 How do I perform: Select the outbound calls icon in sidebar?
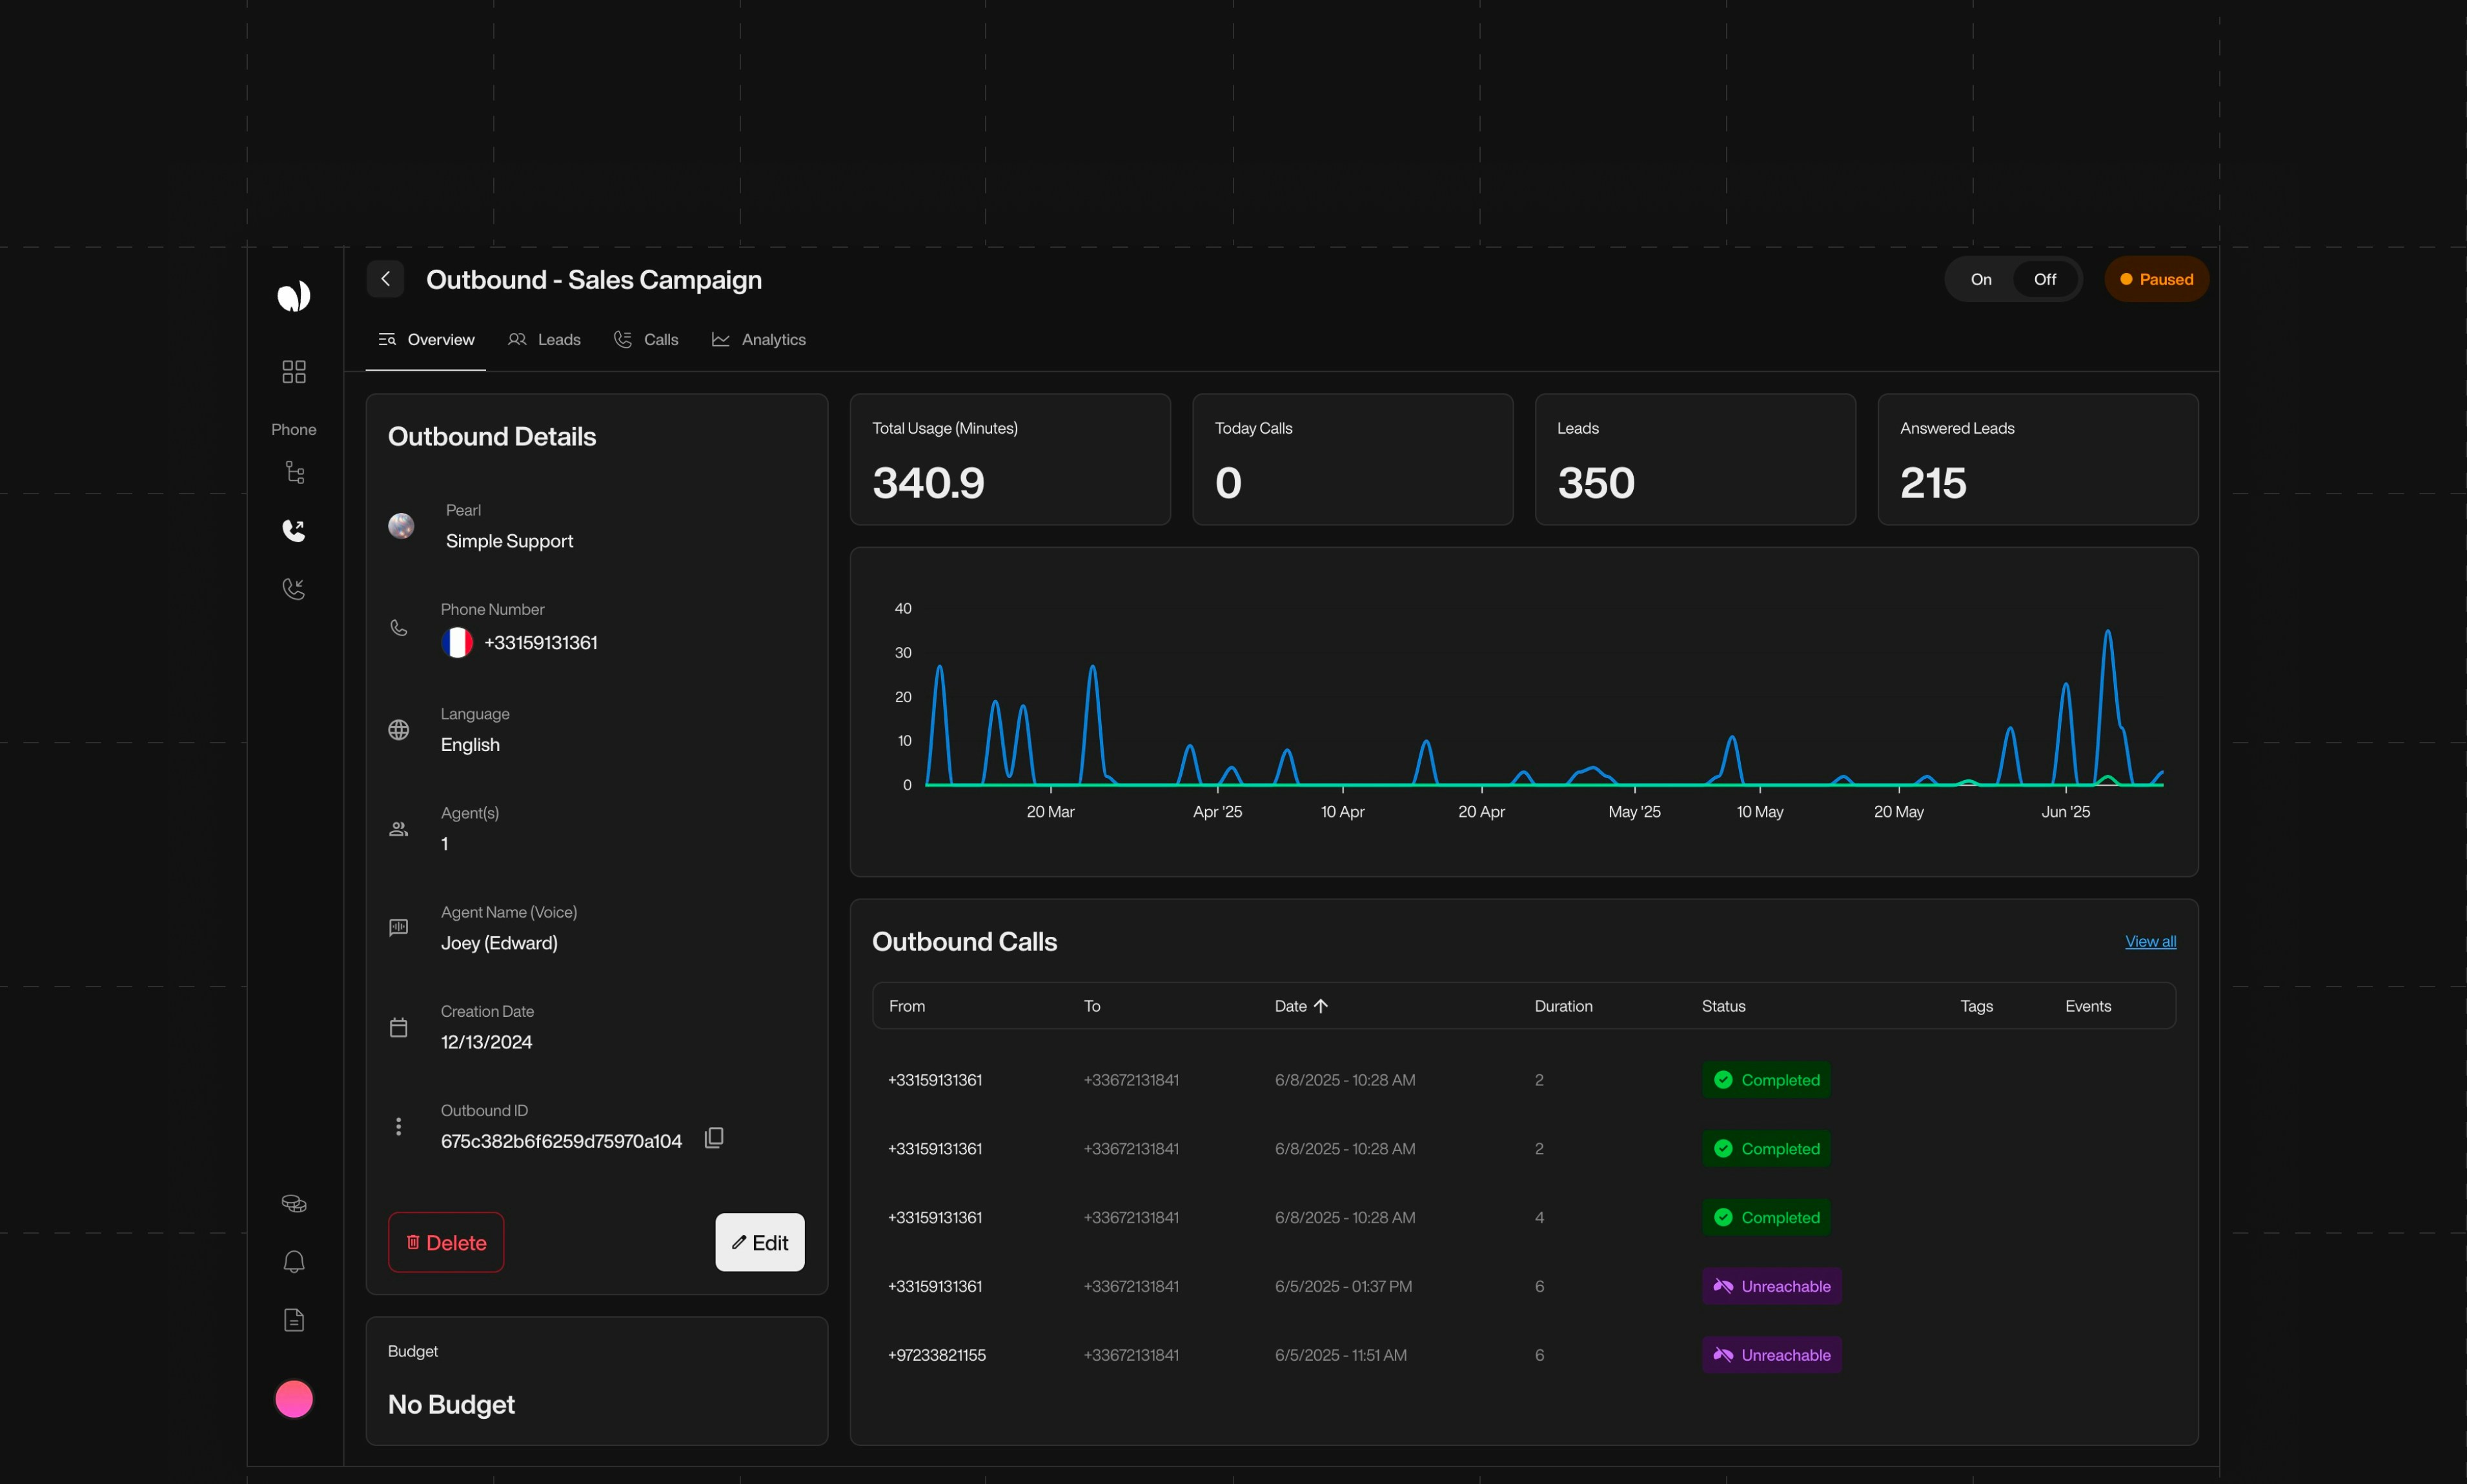click(293, 530)
